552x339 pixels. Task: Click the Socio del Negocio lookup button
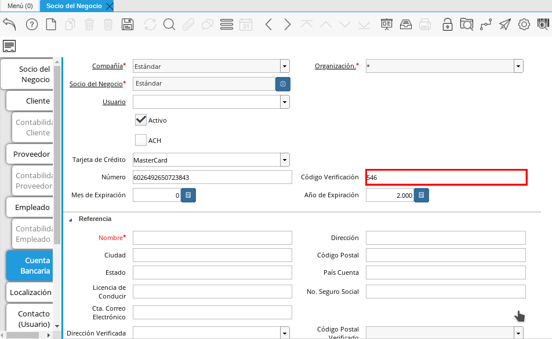point(283,84)
